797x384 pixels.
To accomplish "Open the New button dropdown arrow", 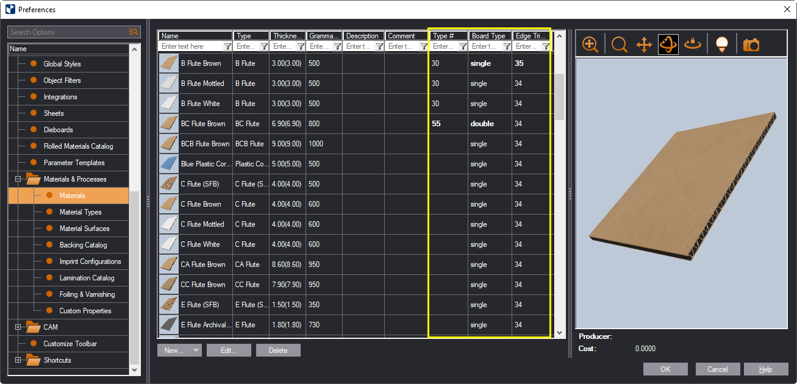I will (x=195, y=350).
